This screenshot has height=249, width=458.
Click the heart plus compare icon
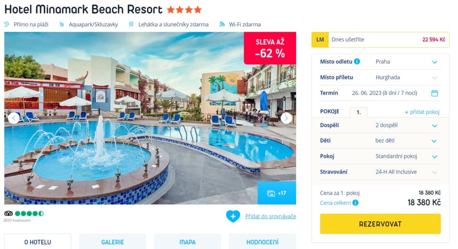(x=233, y=216)
